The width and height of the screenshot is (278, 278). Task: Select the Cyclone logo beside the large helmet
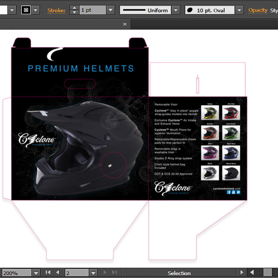[x=37, y=140]
